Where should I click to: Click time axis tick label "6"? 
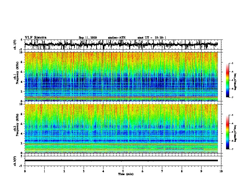point(143,171)
